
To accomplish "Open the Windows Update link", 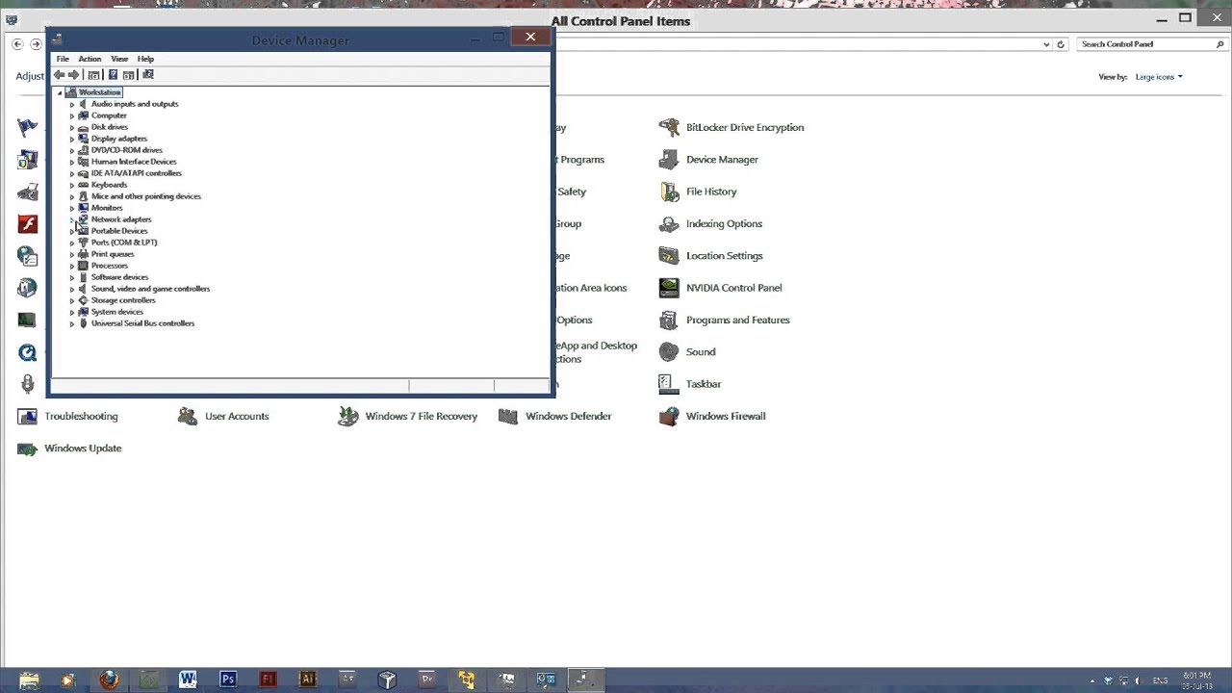I will (x=83, y=449).
